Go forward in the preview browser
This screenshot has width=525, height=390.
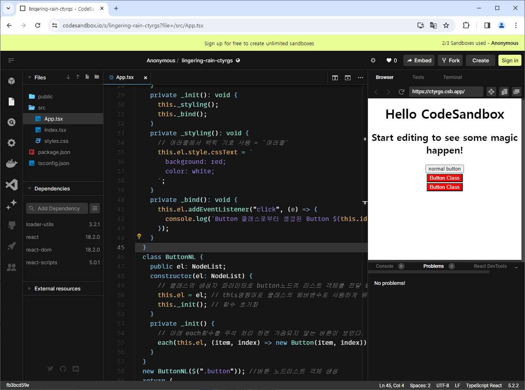[x=388, y=92]
